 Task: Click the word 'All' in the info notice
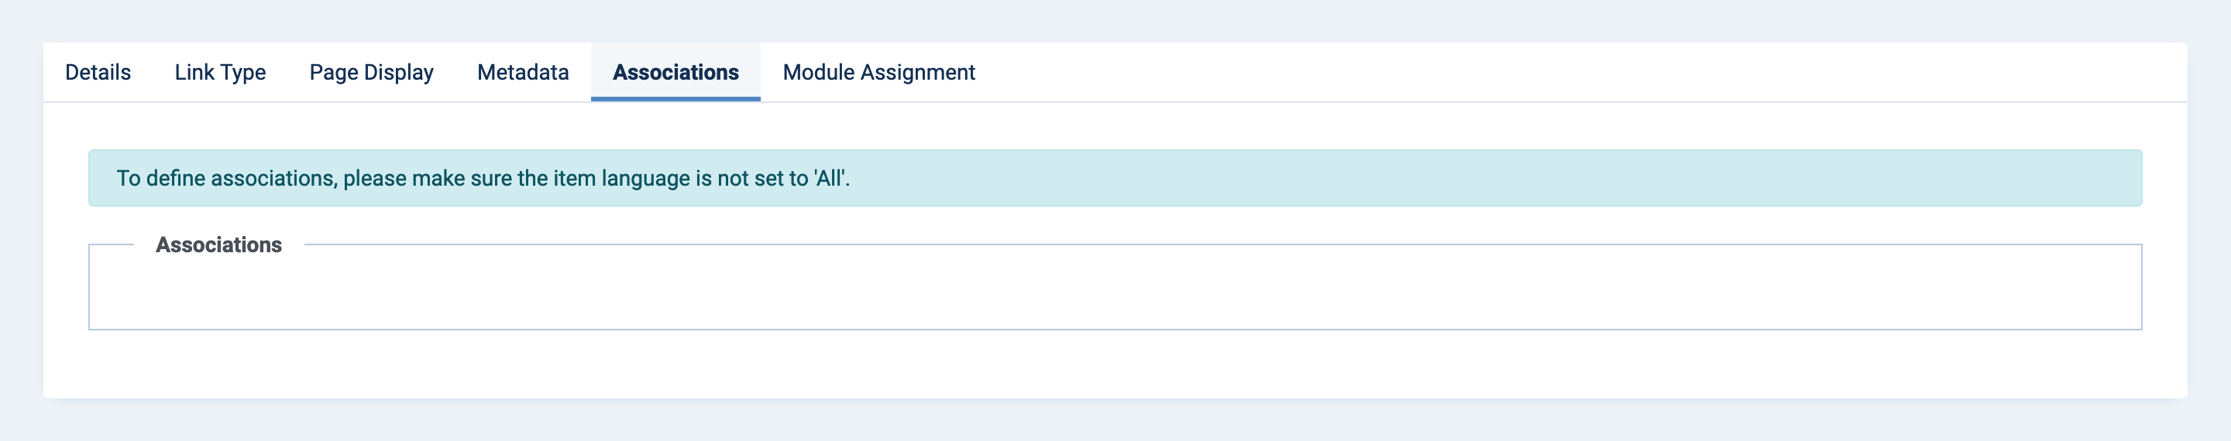(829, 179)
